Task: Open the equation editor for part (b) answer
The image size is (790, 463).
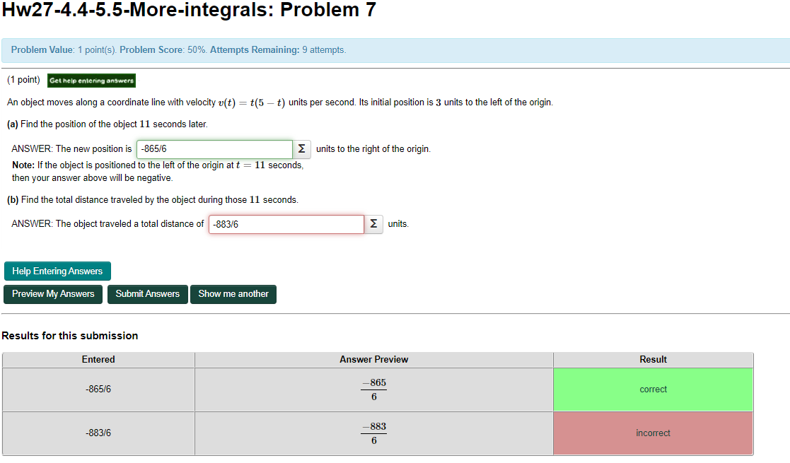Action: pos(373,223)
